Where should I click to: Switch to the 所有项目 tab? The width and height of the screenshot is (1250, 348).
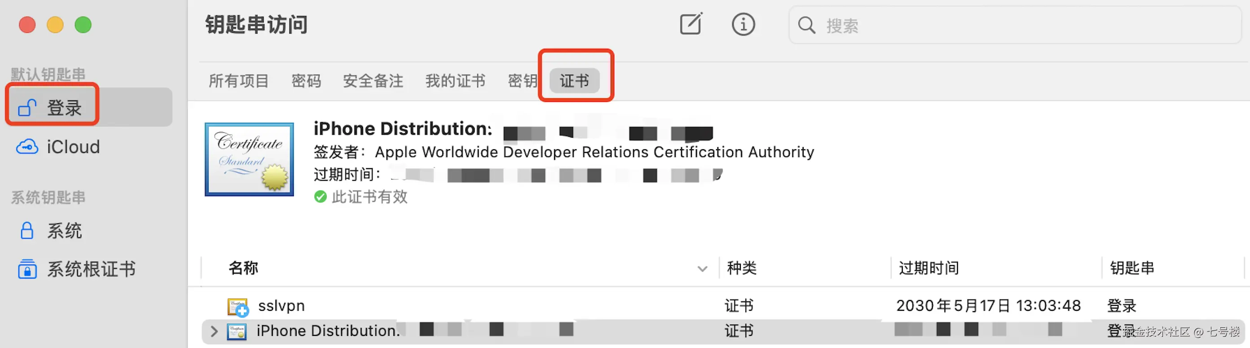click(x=239, y=80)
